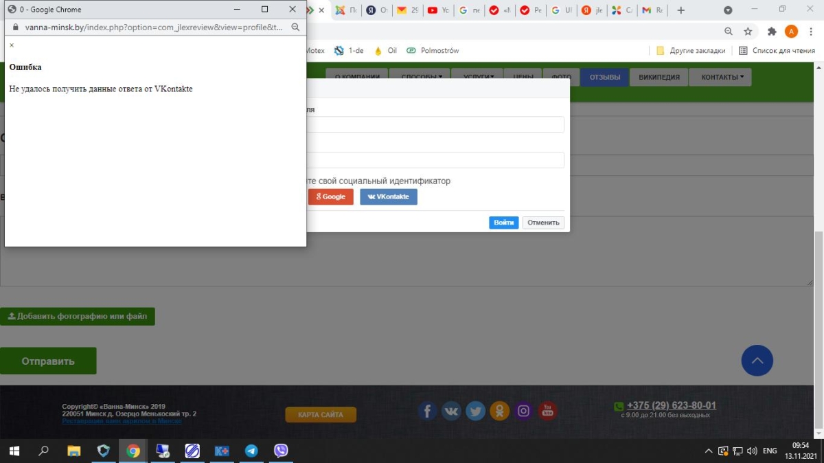
Task: Click the YouTube footer icon
Action: pyautogui.click(x=547, y=411)
